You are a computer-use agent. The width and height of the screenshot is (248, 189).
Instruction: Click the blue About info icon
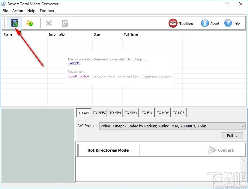(205, 23)
